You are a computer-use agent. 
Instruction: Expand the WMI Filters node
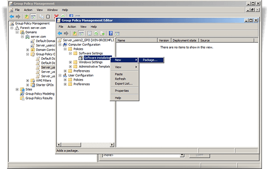[28, 80]
